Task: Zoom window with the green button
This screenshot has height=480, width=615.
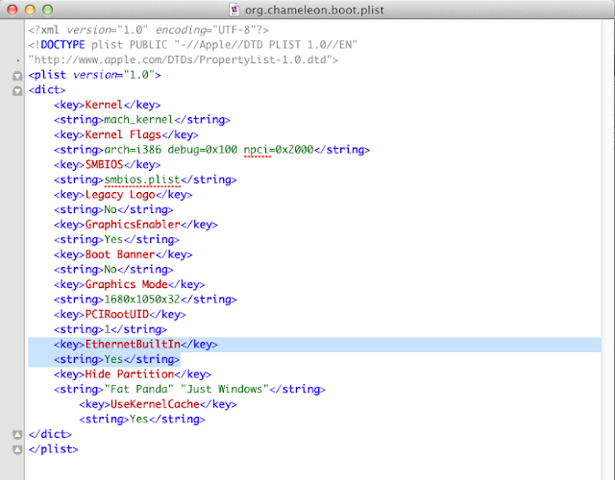Action: click(x=47, y=10)
